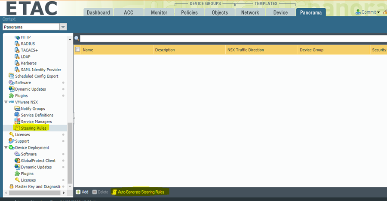Open Software under Device Deployment
The width and height of the screenshot is (387, 201).
coord(29,154)
